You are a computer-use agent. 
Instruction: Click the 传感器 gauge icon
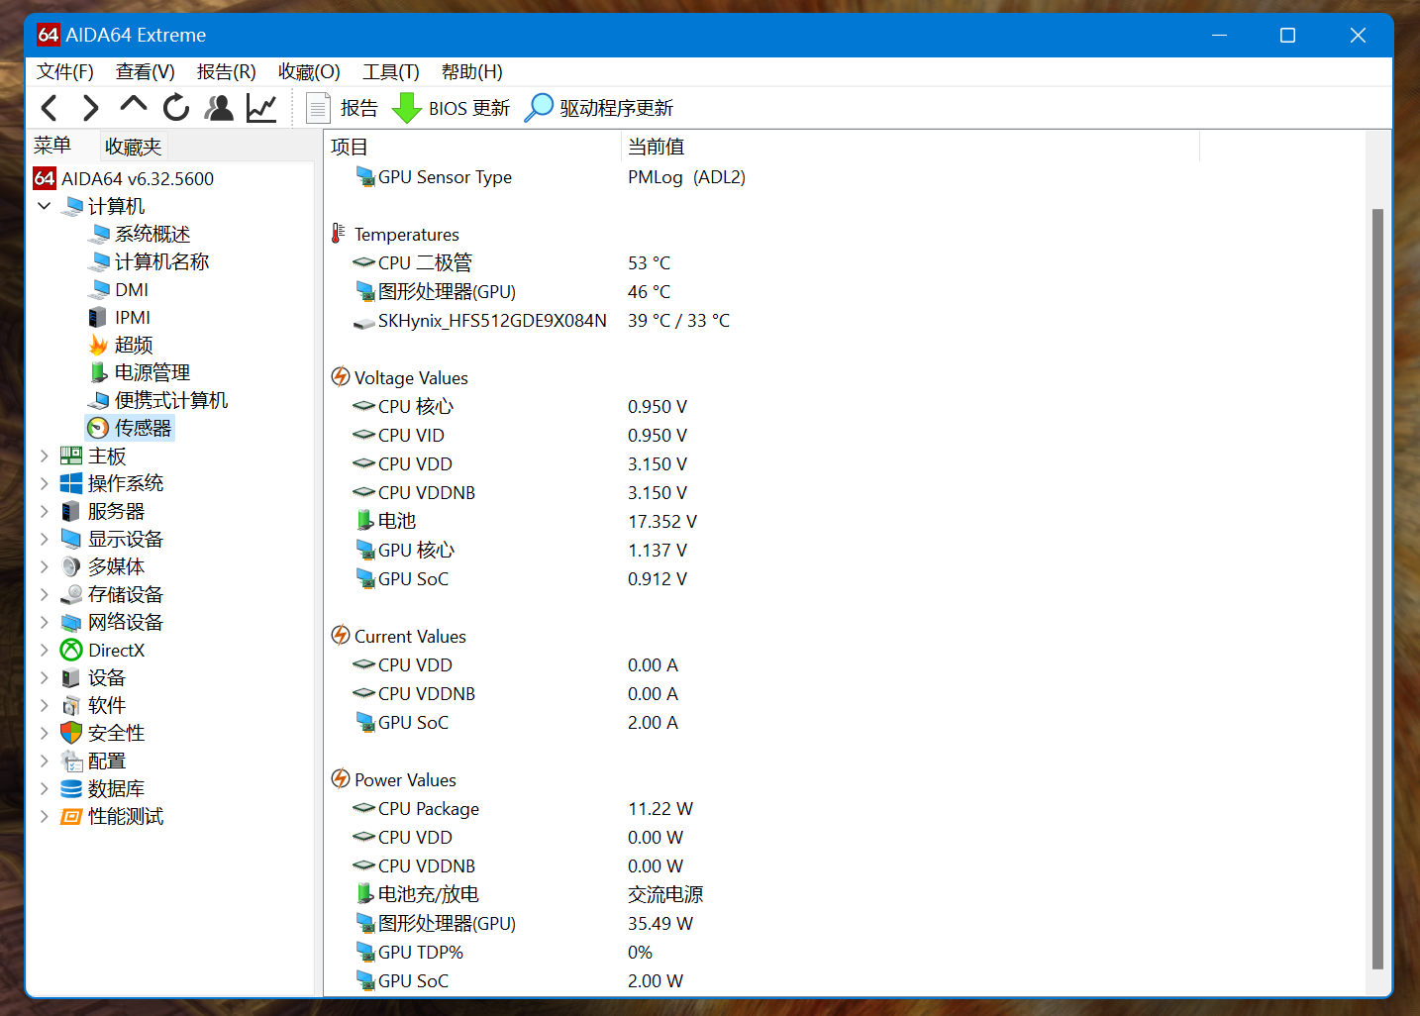click(98, 428)
